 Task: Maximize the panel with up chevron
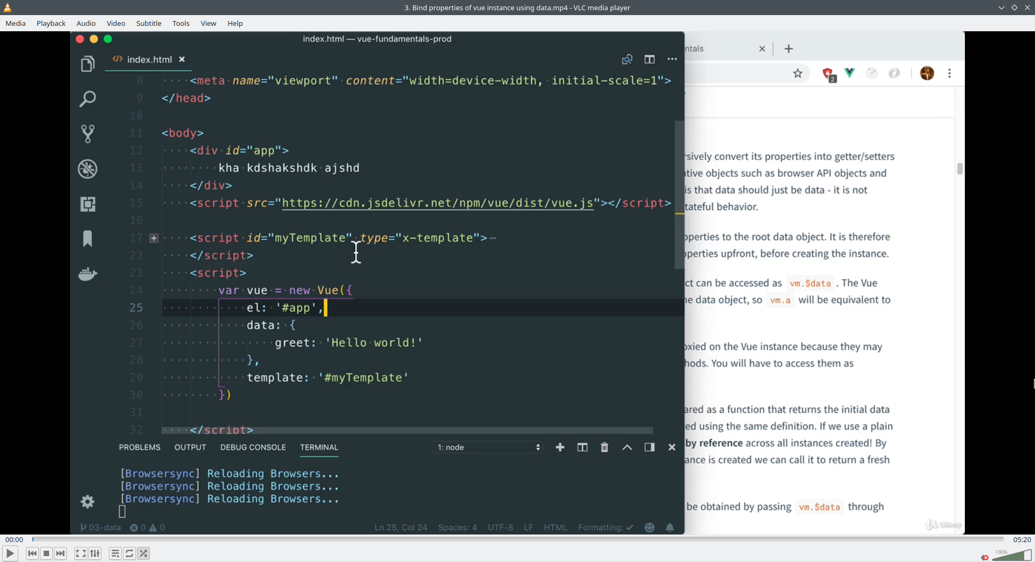[627, 447]
